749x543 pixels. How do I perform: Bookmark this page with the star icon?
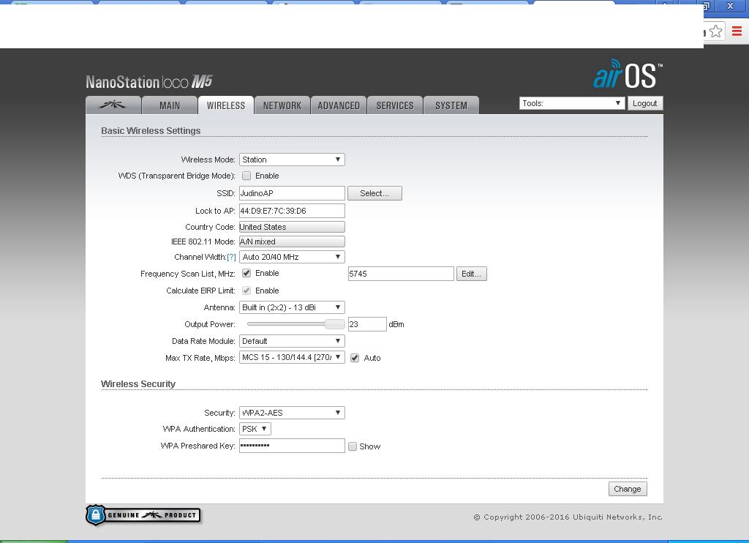pyautogui.click(x=715, y=31)
